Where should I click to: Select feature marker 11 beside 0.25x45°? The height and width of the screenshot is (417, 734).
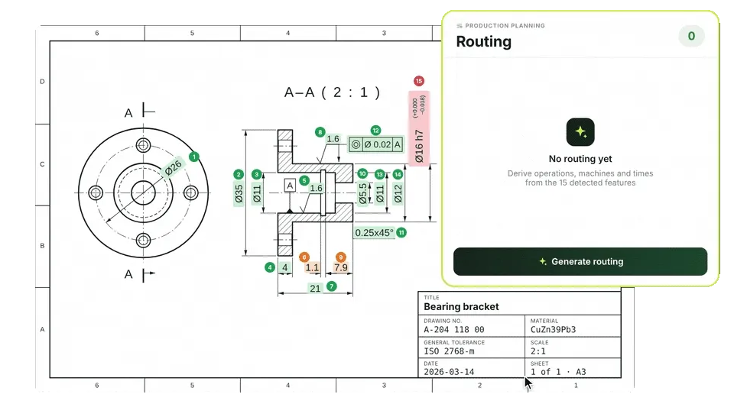coord(401,232)
